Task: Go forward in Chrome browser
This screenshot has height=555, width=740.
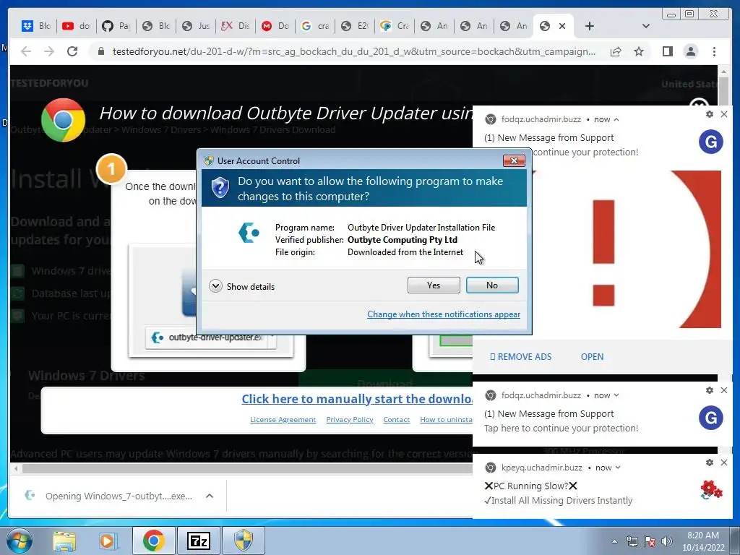Action: coord(49,51)
